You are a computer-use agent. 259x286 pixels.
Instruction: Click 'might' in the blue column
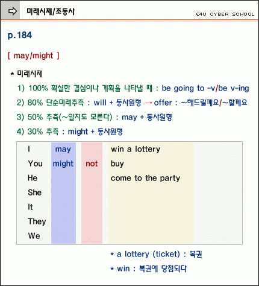click(x=63, y=164)
